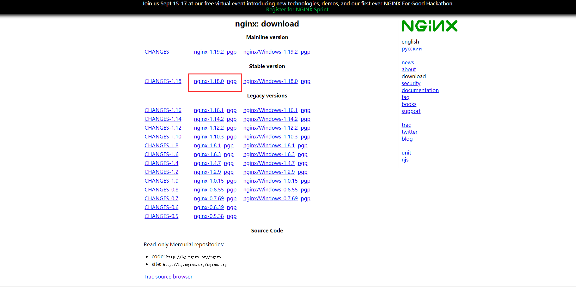Open the documentation page
This screenshot has height=287, width=576.
[420, 90]
